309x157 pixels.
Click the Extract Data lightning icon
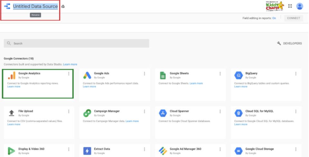pyautogui.click(x=87, y=151)
